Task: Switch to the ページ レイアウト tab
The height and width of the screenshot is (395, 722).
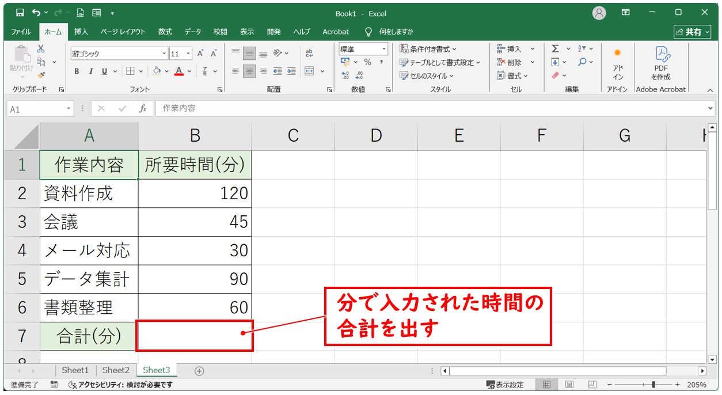Action: coord(123,32)
